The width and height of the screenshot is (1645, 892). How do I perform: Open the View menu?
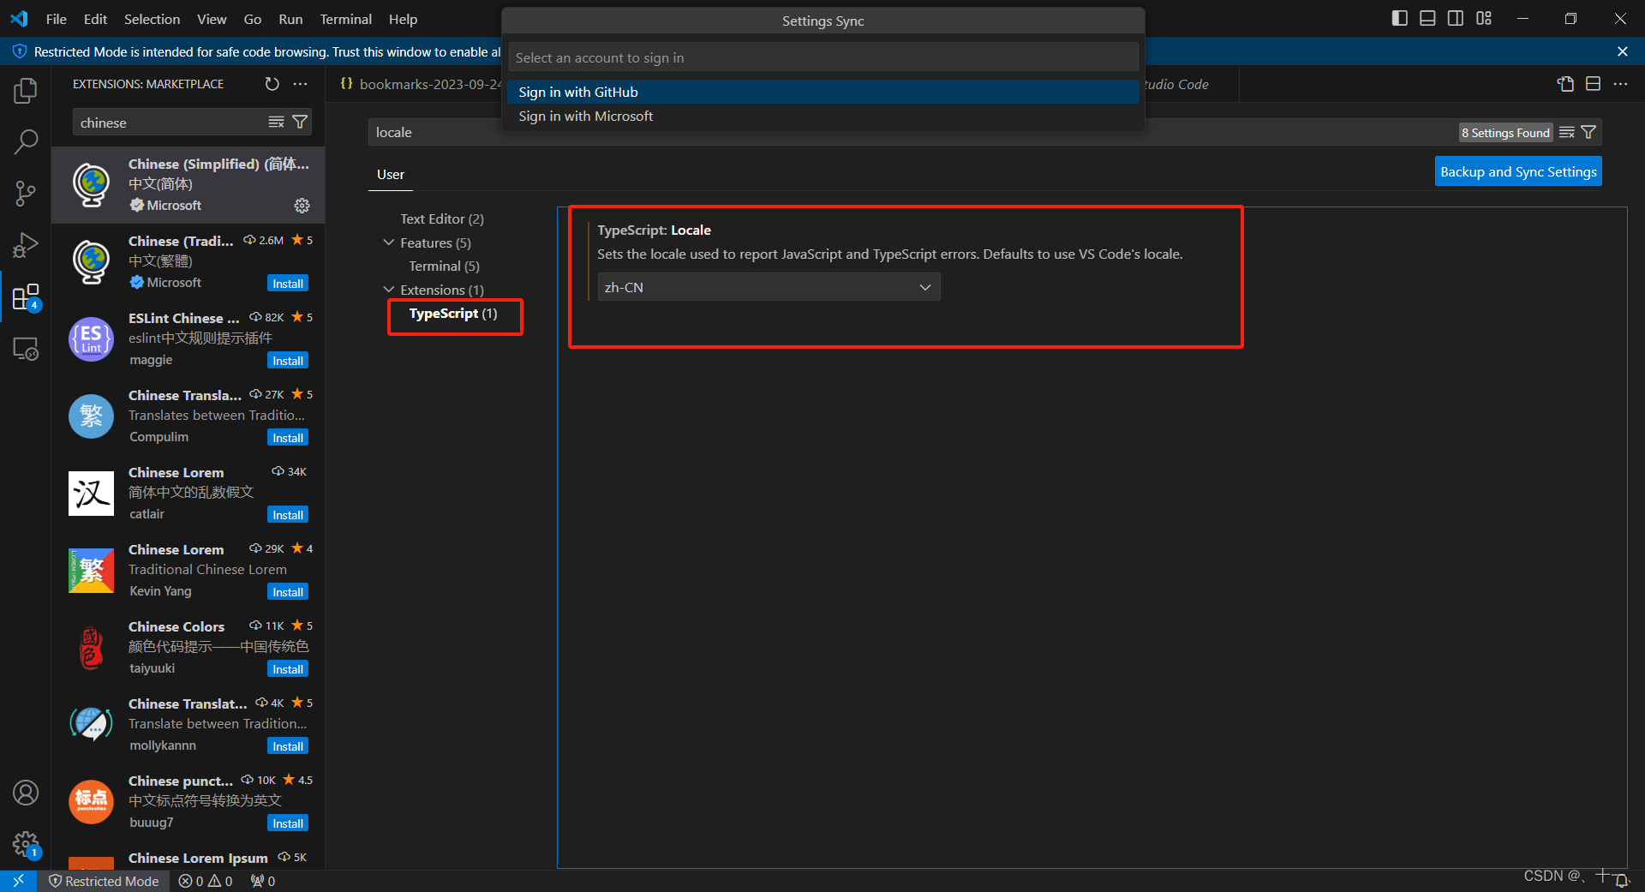(x=212, y=19)
